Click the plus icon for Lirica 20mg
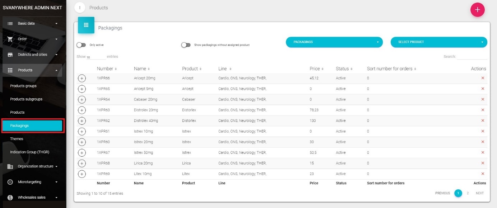This screenshot has height=208, width=497. [x=82, y=163]
